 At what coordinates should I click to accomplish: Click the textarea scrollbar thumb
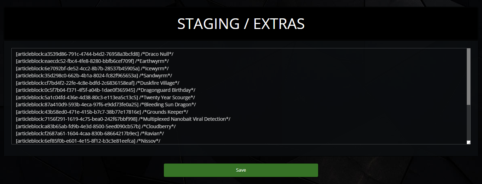click(469, 77)
